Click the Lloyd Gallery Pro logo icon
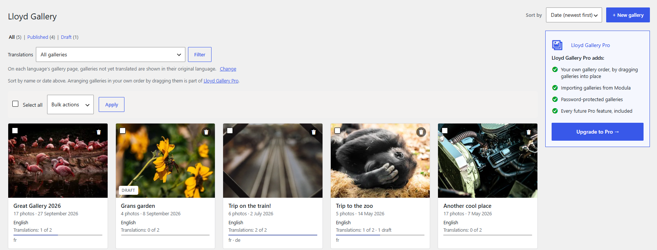 tap(557, 45)
